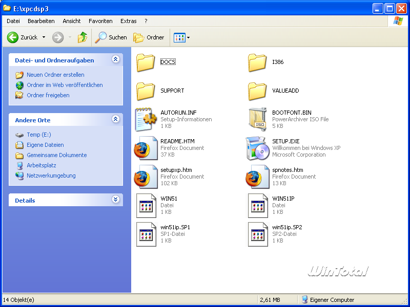Click the Arbeitsplatz computer icon

point(19,165)
